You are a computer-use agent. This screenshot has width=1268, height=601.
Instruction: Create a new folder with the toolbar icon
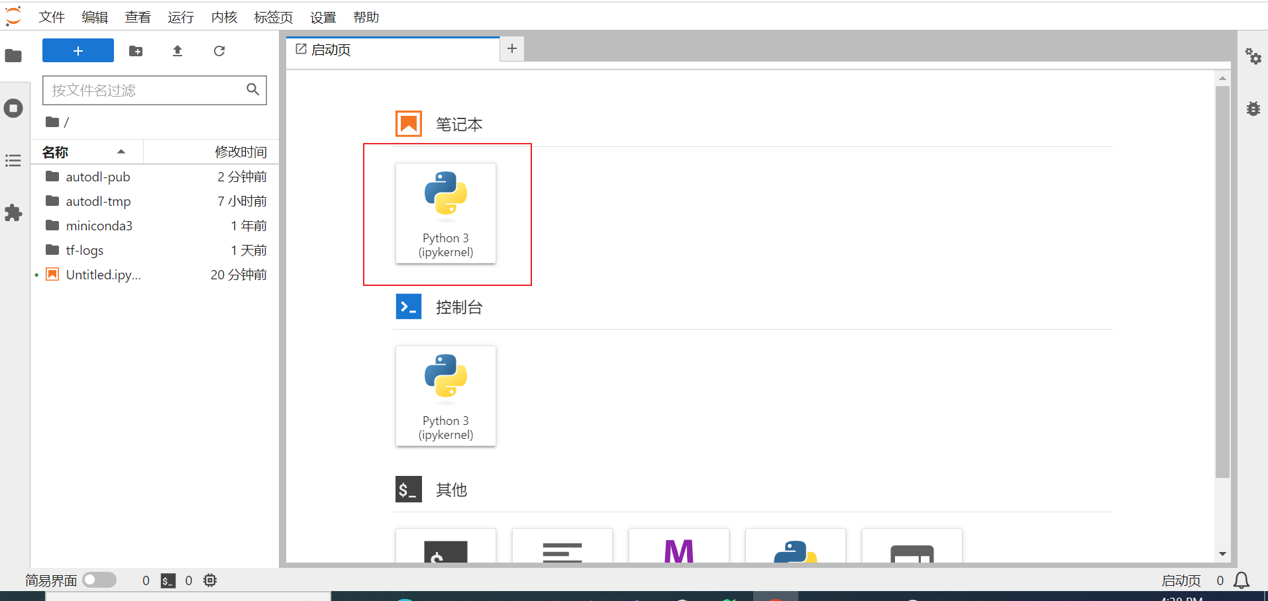click(x=136, y=51)
